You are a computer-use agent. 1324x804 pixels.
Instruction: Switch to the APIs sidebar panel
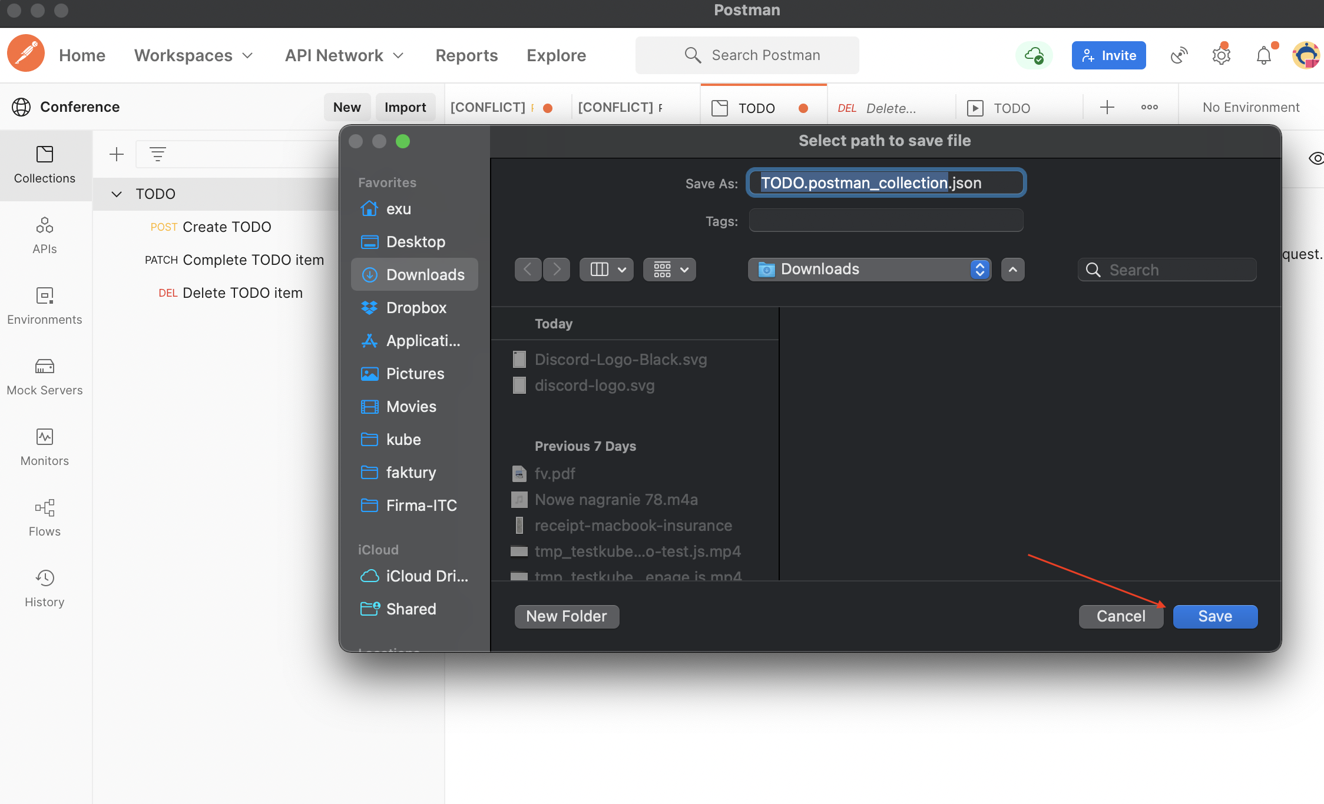point(45,234)
